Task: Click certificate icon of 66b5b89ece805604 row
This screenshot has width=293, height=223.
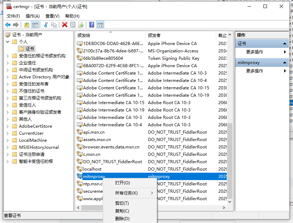Action: [x=80, y=58]
